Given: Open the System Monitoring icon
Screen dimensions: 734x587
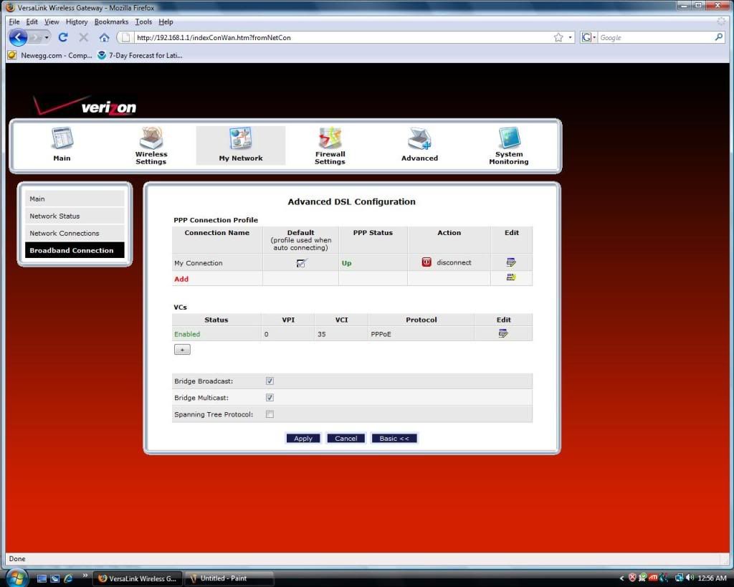Looking at the screenshot, I should point(509,138).
